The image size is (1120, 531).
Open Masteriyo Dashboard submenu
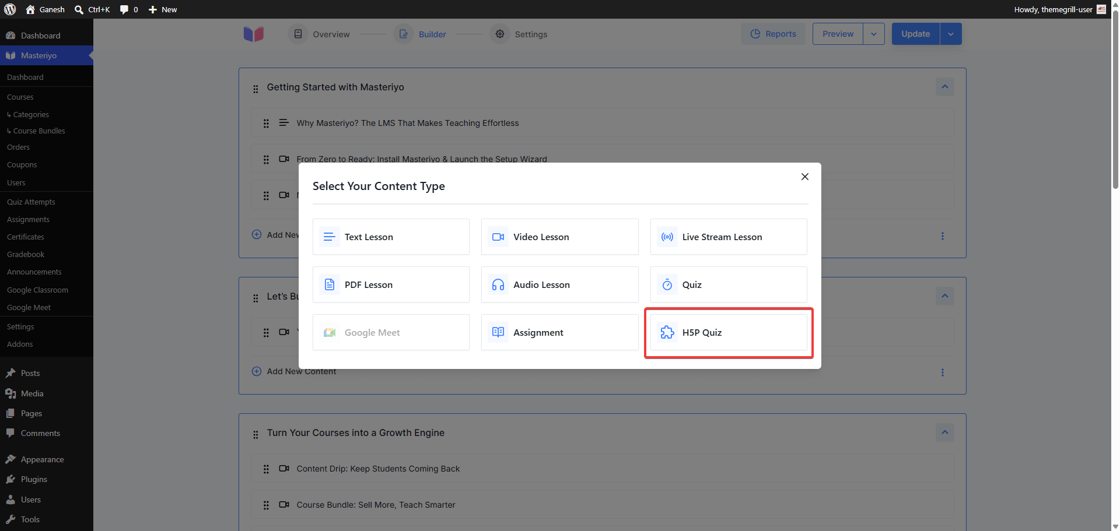25,77
